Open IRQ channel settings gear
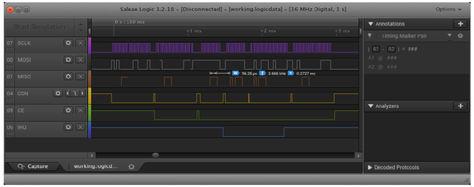The height and width of the screenshot is (187, 474). click(x=68, y=128)
